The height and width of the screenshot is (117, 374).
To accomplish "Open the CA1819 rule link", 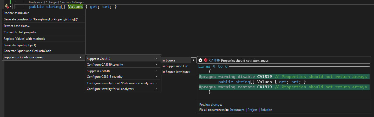I will coord(214,60).
